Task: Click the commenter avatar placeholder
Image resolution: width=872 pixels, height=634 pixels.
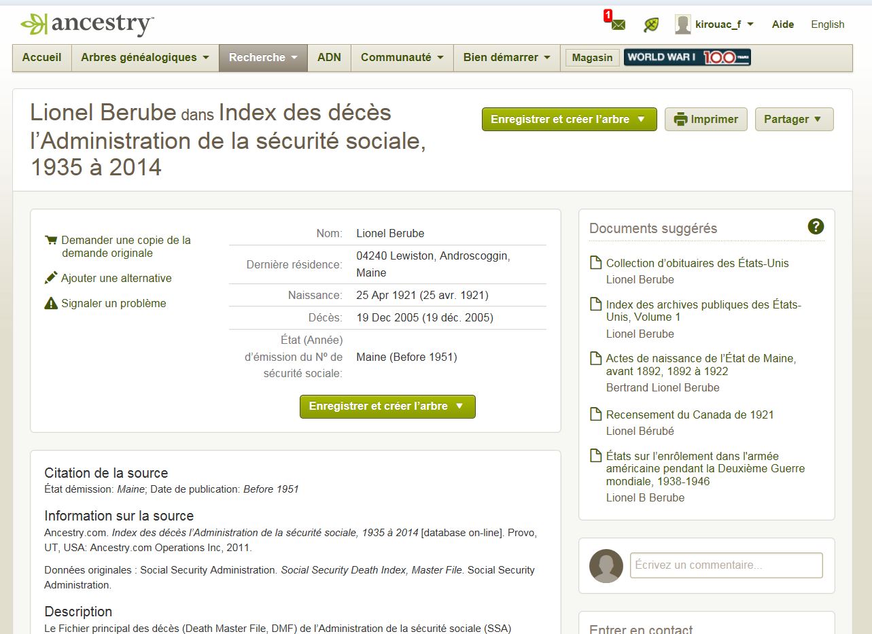Action: click(x=606, y=566)
